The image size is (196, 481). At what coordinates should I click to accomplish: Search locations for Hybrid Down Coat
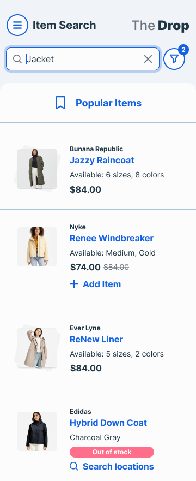coord(112,467)
